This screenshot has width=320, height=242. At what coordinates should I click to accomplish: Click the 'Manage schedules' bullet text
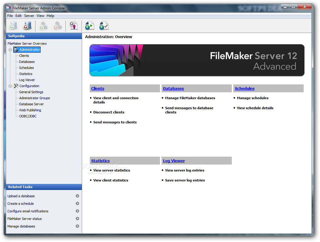(x=253, y=98)
